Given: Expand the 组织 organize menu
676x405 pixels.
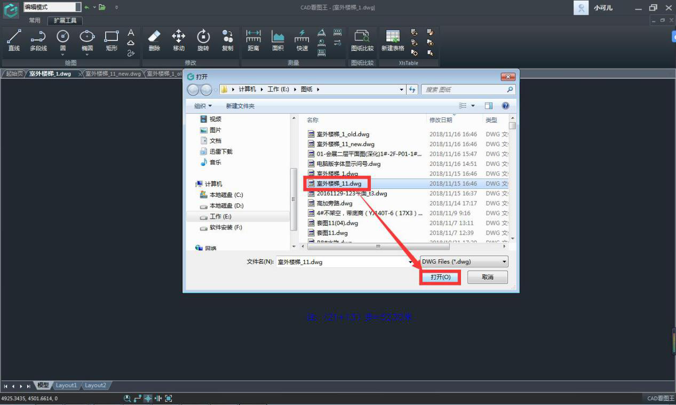Looking at the screenshot, I should pyautogui.click(x=203, y=106).
